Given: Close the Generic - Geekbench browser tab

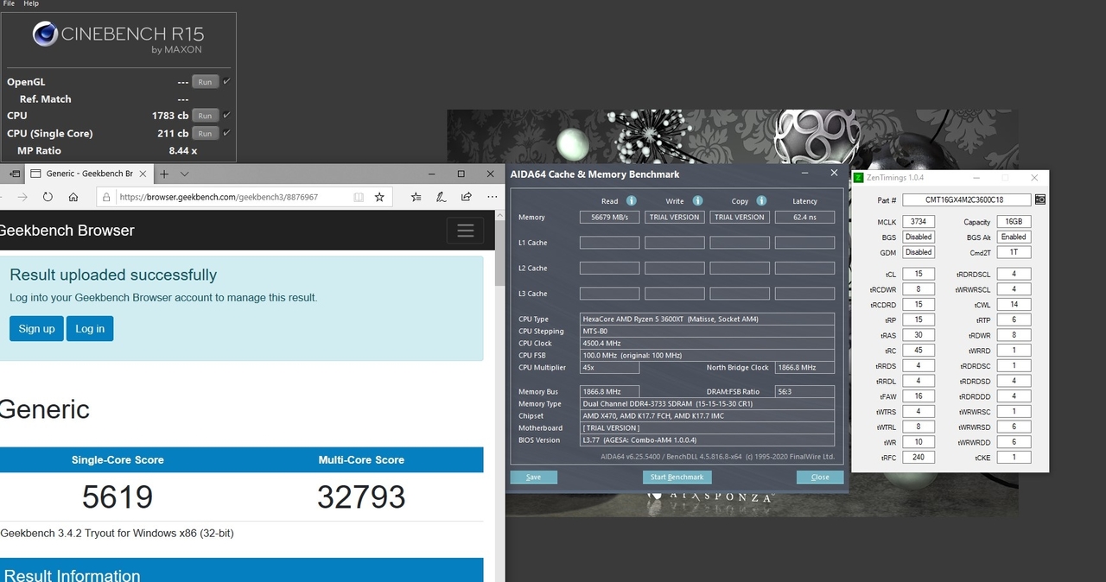Looking at the screenshot, I should [143, 174].
